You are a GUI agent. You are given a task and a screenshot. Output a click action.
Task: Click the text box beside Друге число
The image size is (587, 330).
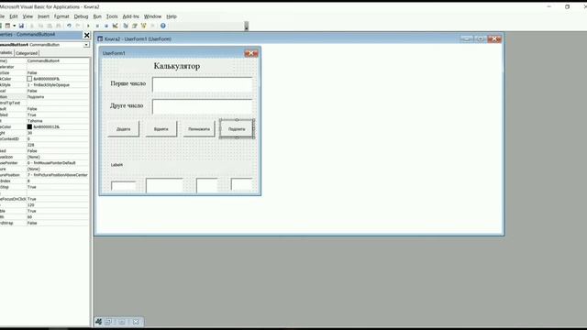pyautogui.click(x=203, y=106)
